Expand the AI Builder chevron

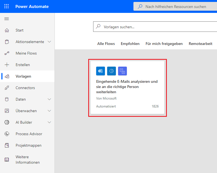(49, 122)
